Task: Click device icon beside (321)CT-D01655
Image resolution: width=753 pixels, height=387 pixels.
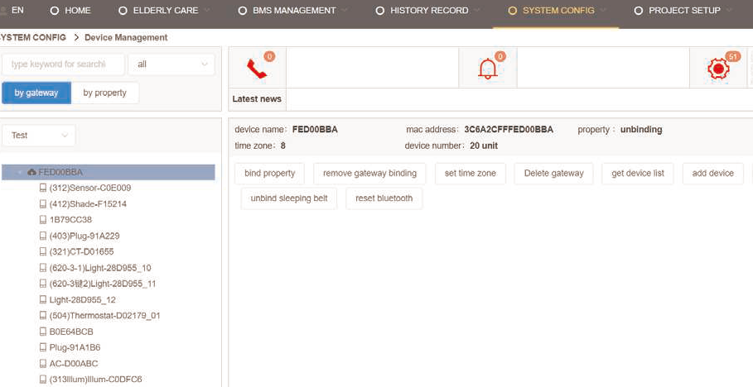Action: pyautogui.click(x=43, y=251)
